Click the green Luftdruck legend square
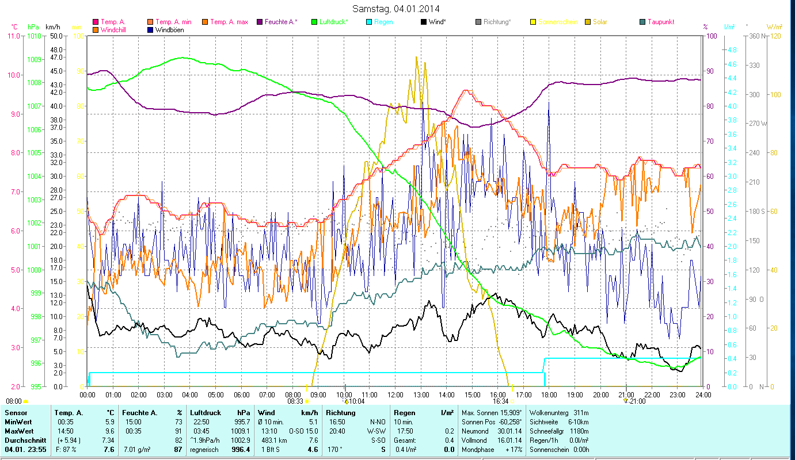795x460 pixels. point(314,22)
